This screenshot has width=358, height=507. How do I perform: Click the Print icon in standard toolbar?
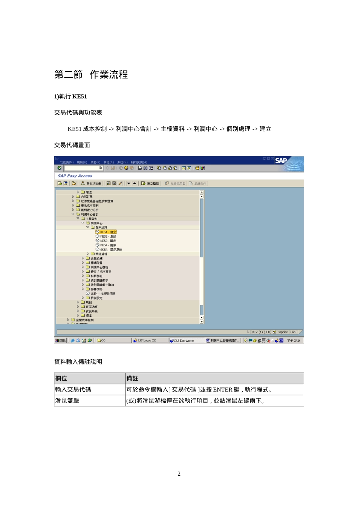click(140, 168)
